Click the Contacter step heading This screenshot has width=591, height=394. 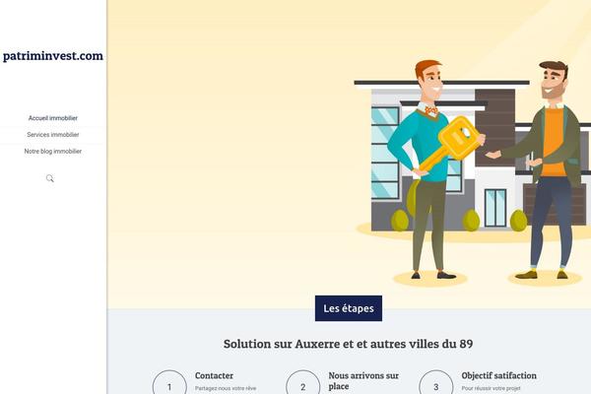214,375
